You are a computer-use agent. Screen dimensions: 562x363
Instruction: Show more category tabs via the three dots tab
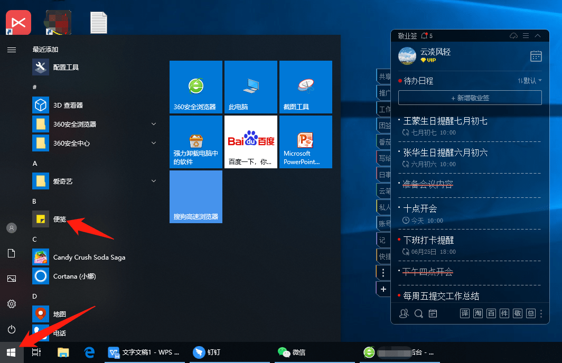tap(383, 273)
